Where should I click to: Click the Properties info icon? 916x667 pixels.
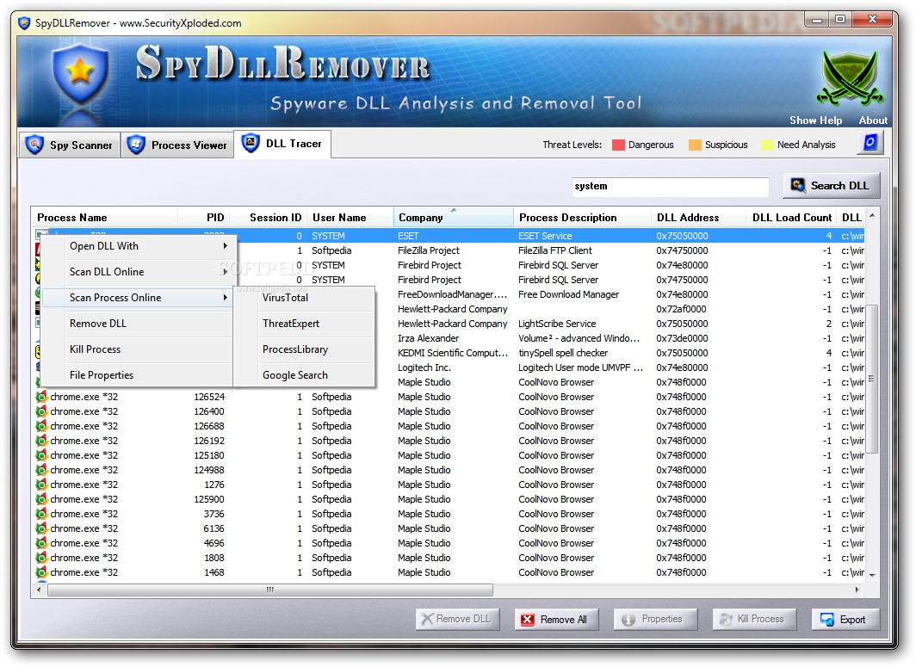point(628,620)
